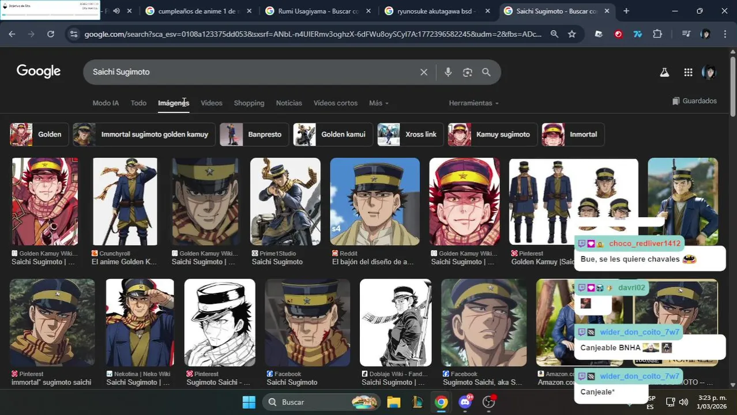The width and height of the screenshot is (737, 415).
Task: Open the Windows Start menu
Action: [x=249, y=402]
